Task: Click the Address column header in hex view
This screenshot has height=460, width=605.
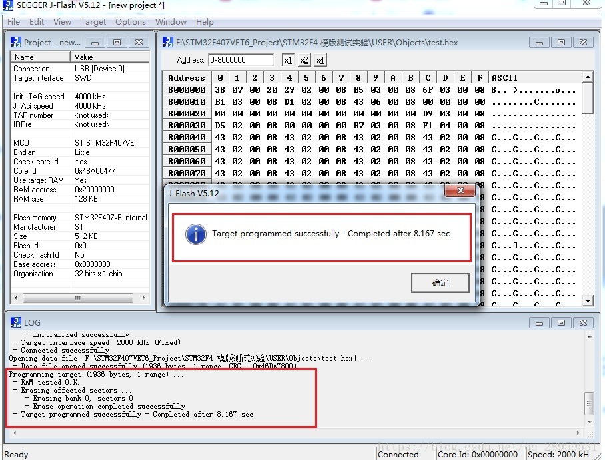Action: tap(187, 77)
